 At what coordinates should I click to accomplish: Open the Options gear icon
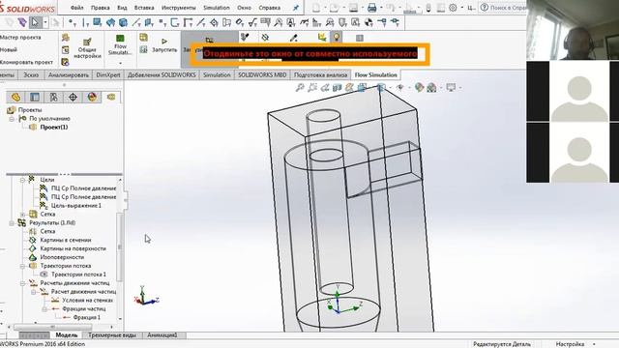point(453,8)
